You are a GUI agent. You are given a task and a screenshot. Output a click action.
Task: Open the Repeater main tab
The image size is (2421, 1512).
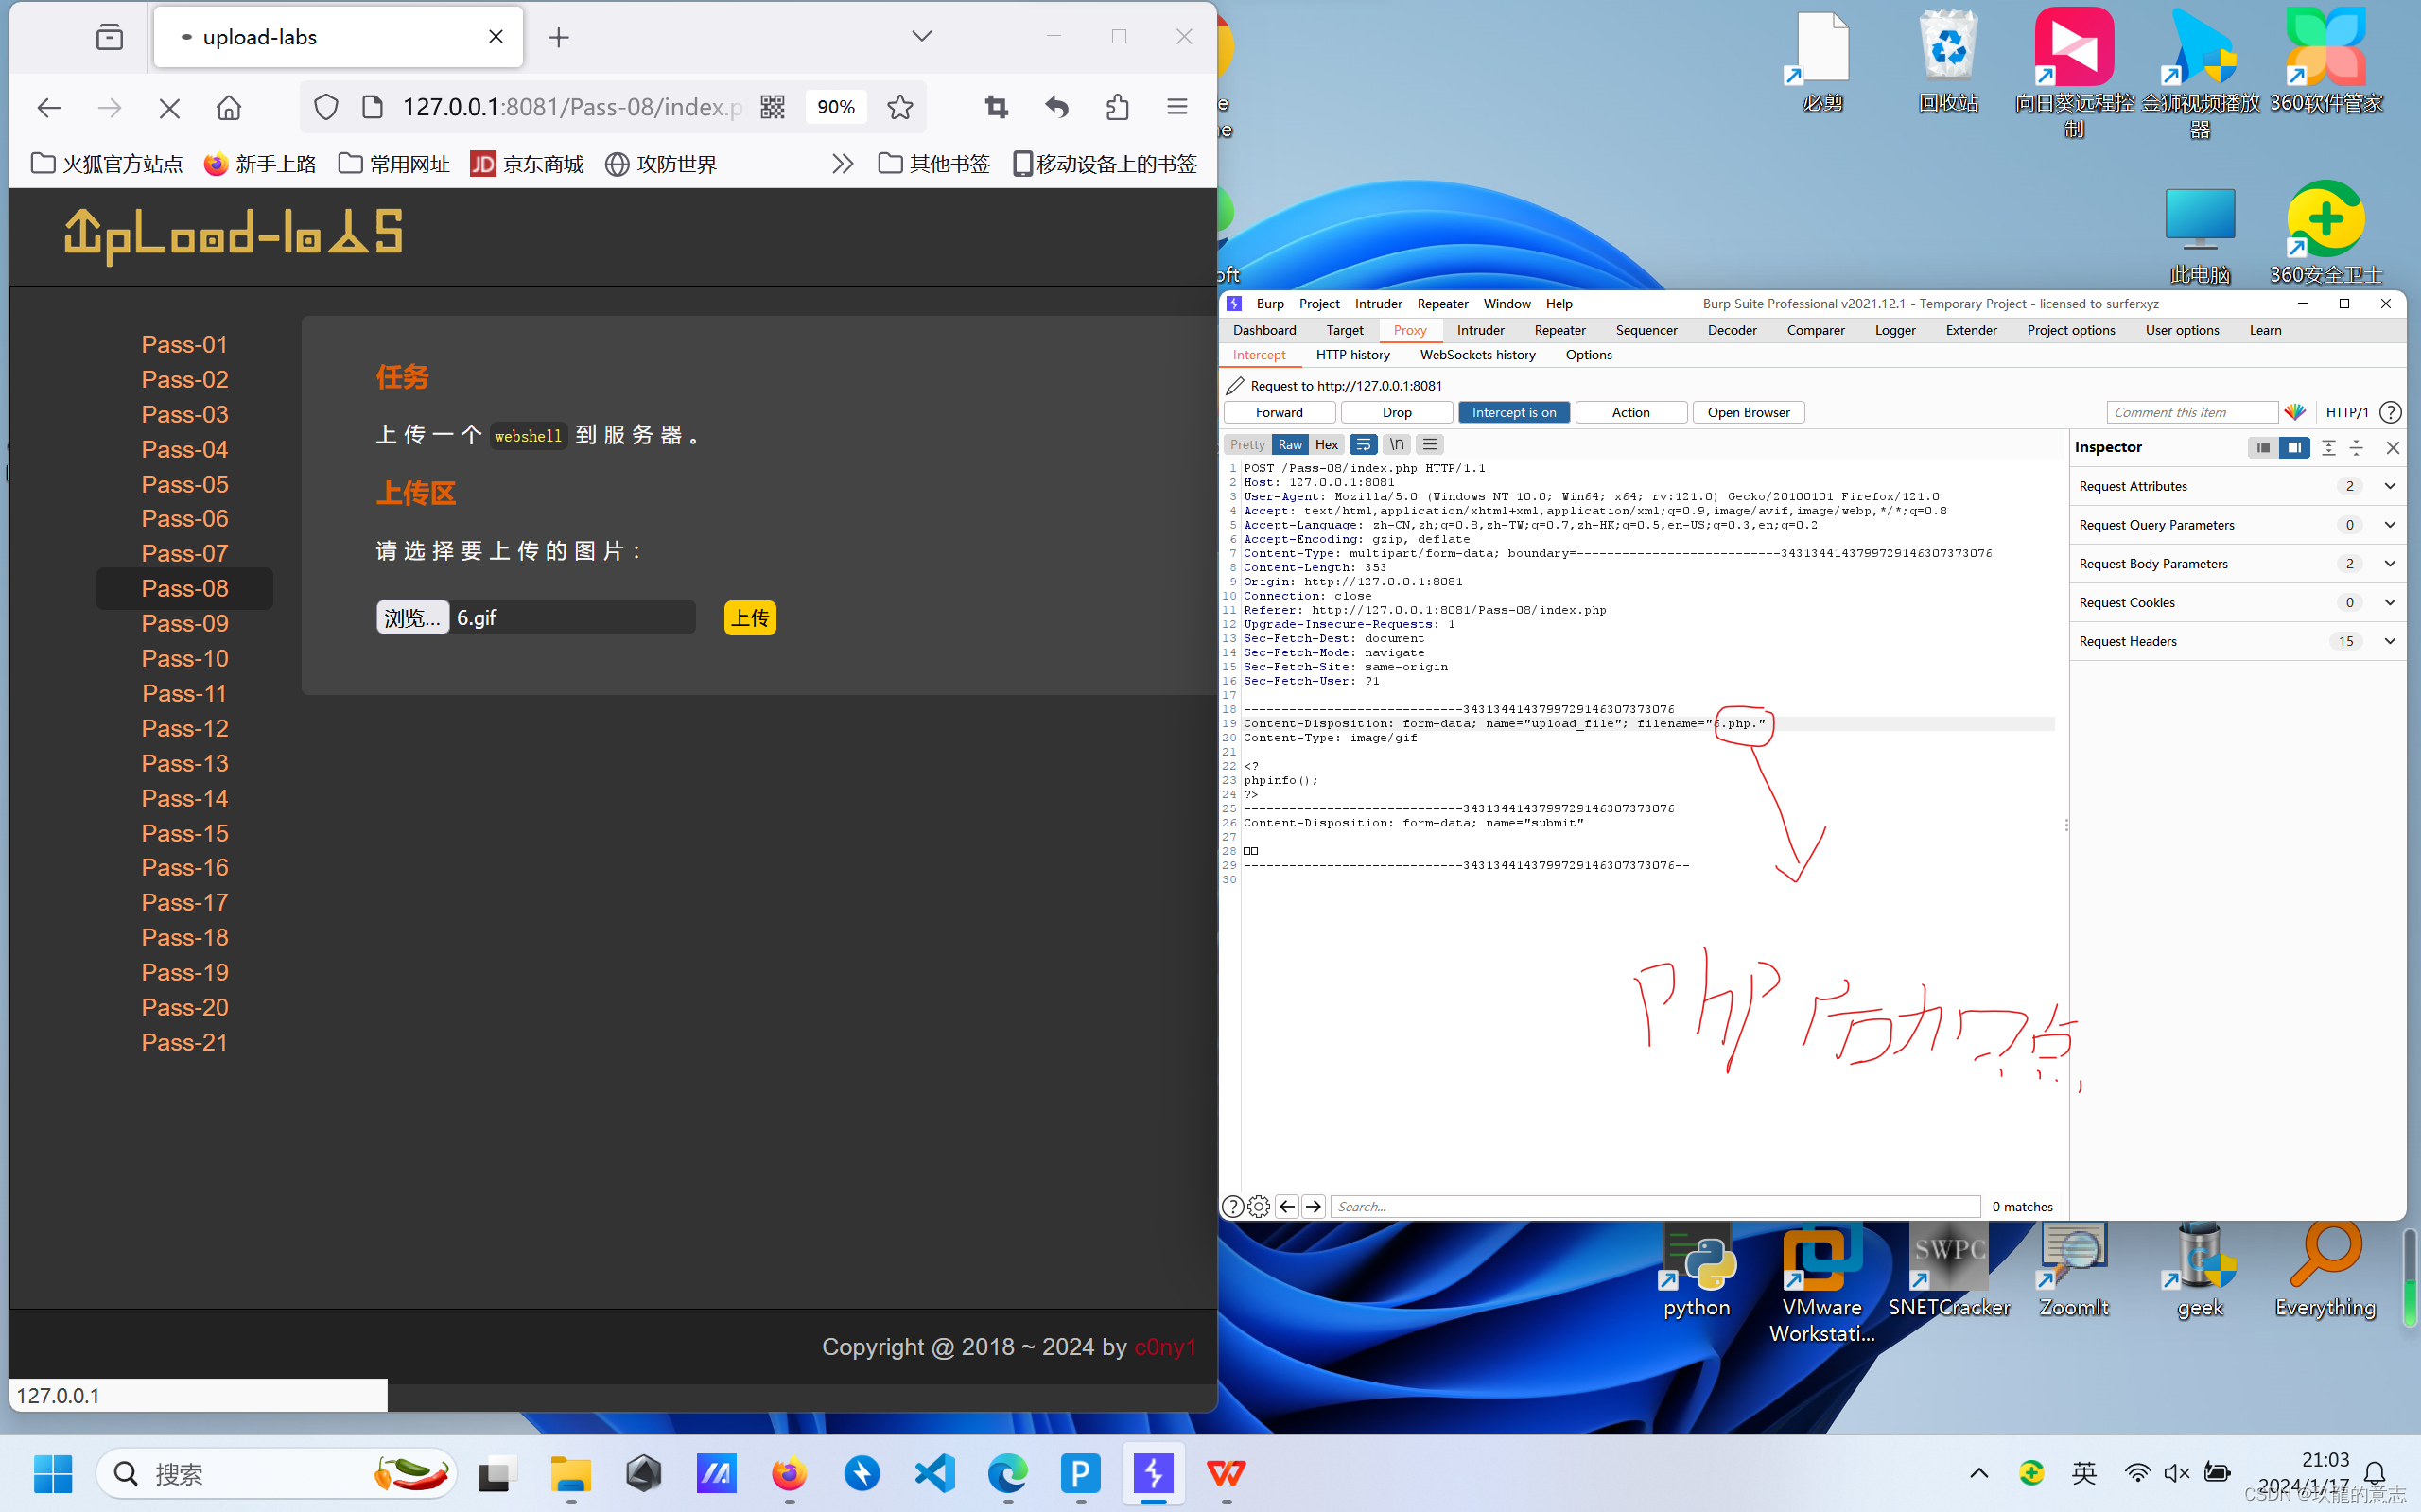[1559, 330]
